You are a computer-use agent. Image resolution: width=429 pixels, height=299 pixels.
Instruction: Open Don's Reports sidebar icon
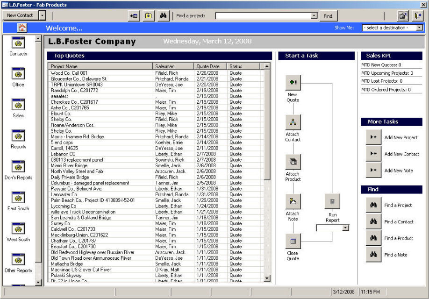pyautogui.click(x=18, y=167)
